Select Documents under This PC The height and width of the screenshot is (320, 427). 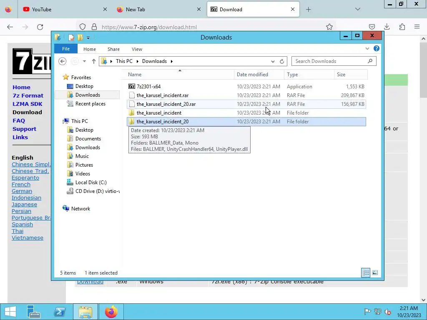click(x=88, y=138)
